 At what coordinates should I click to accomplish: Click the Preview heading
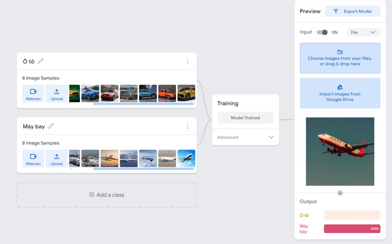pyautogui.click(x=310, y=11)
